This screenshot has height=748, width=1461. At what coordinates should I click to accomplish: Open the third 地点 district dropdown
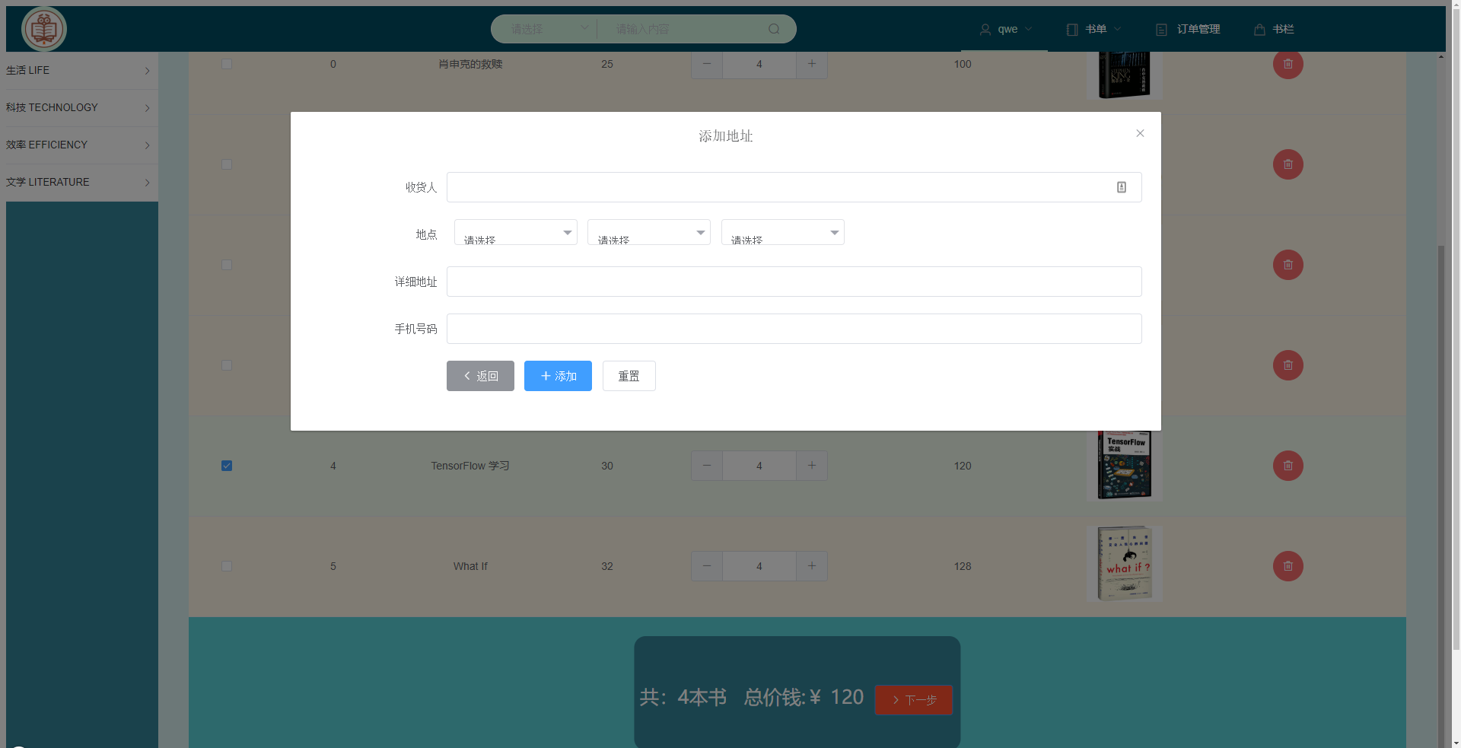(783, 232)
